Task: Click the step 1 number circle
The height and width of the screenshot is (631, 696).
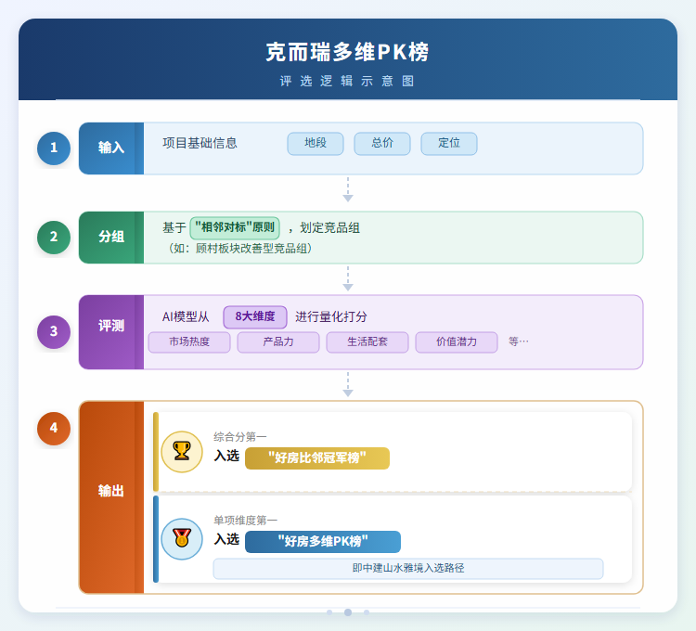Action: coord(54,148)
